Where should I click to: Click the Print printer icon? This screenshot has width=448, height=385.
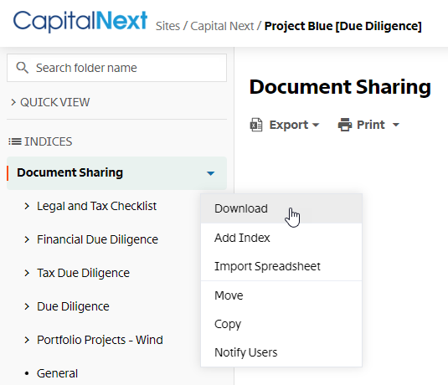[345, 125]
